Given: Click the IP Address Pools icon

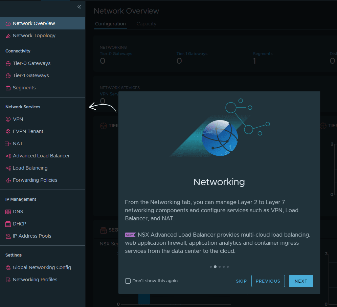Looking at the screenshot, I should pos(8,236).
